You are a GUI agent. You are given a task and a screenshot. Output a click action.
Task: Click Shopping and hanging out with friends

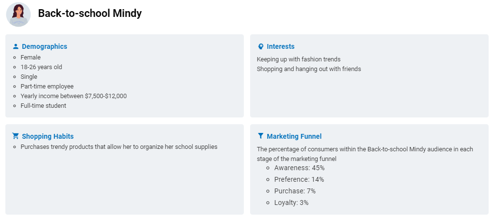[309, 69]
